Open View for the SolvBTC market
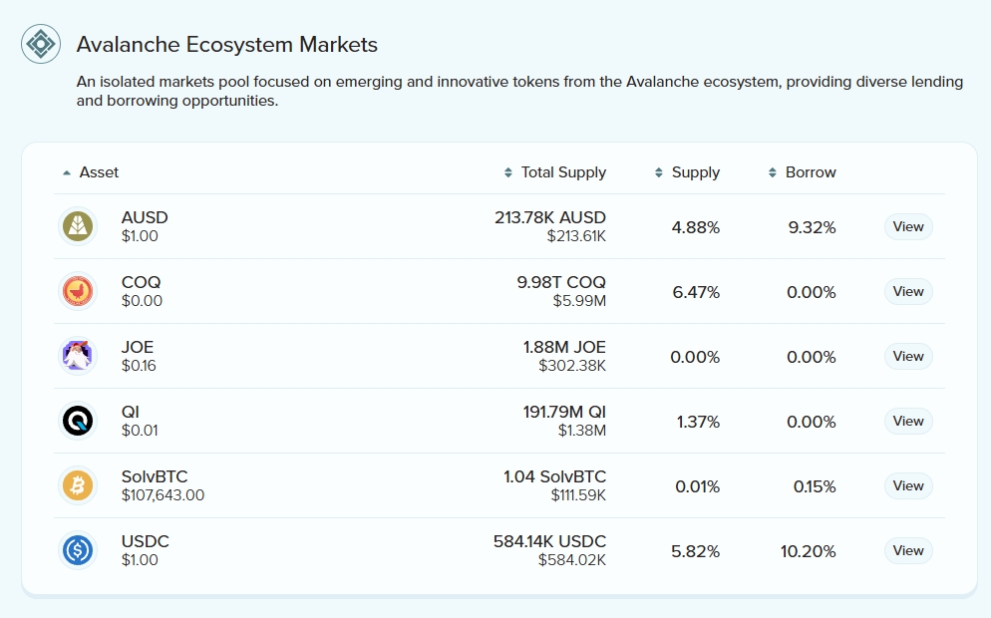The image size is (991, 618). pyautogui.click(x=908, y=486)
